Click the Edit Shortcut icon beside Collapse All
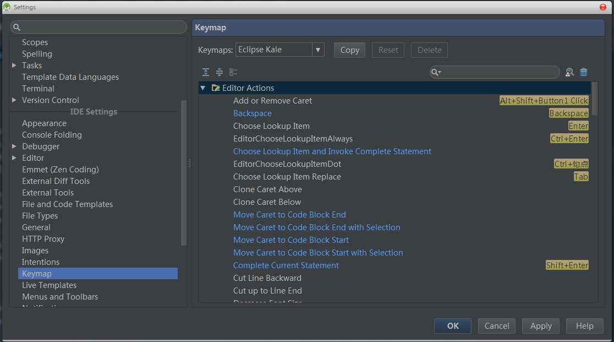The height and width of the screenshot is (342, 614). point(233,72)
